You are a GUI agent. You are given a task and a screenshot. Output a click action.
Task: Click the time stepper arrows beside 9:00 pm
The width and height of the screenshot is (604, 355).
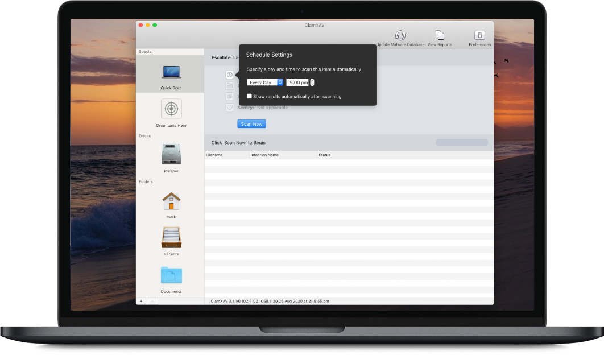[312, 82]
